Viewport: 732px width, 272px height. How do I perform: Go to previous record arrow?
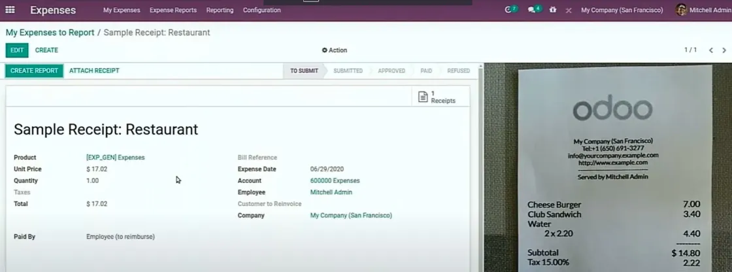click(x=711, y=50)
